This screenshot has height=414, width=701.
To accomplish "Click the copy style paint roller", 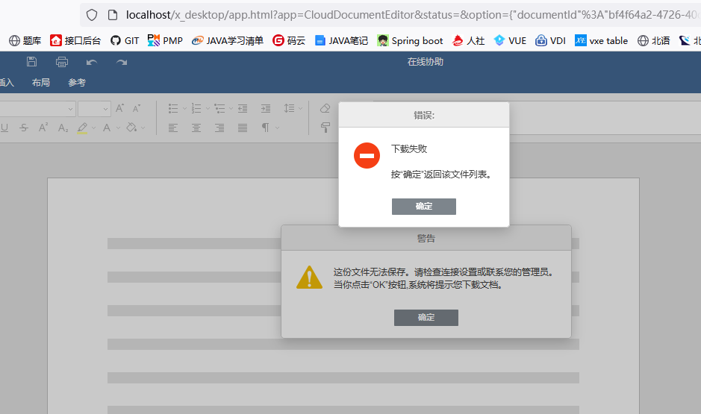I will click(325, 128).
